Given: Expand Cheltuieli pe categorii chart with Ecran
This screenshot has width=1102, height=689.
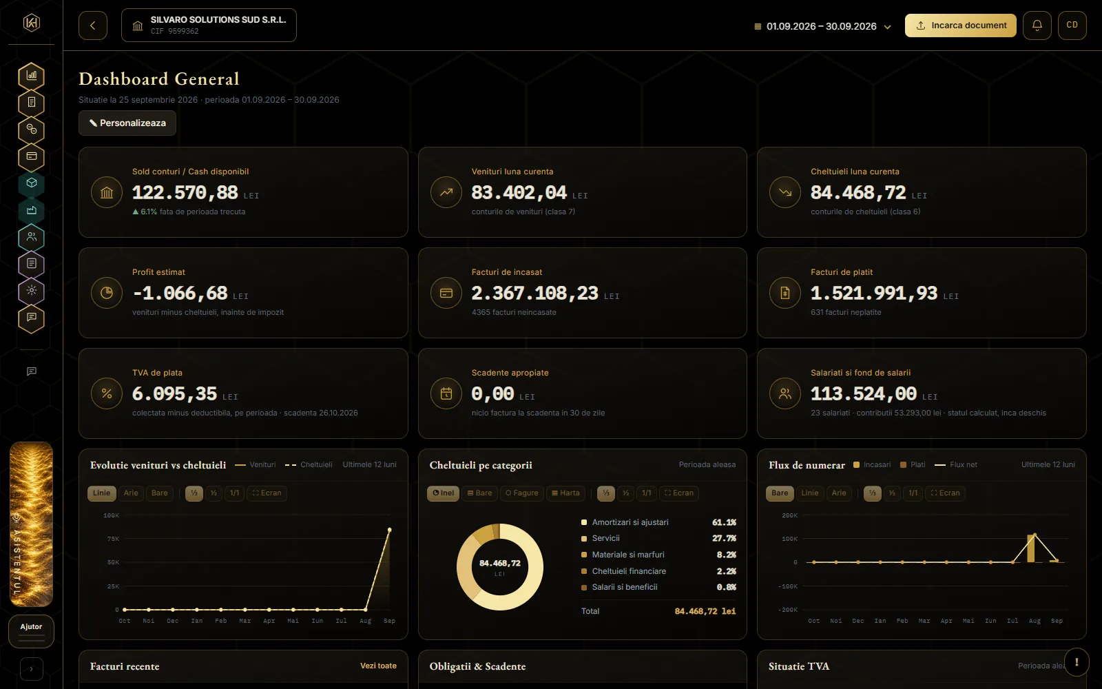Looking at the screenshot, I should [679, 493].
